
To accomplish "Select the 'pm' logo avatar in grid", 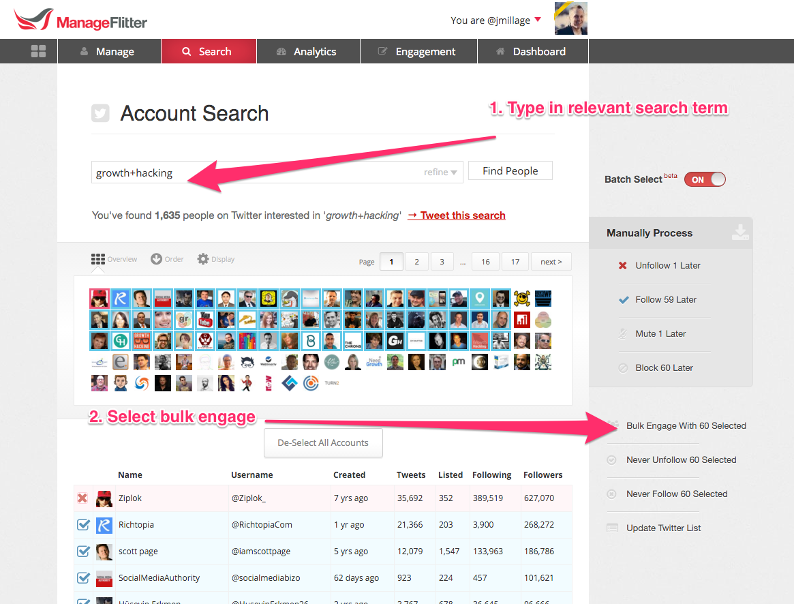I will [x=458, y=362].
